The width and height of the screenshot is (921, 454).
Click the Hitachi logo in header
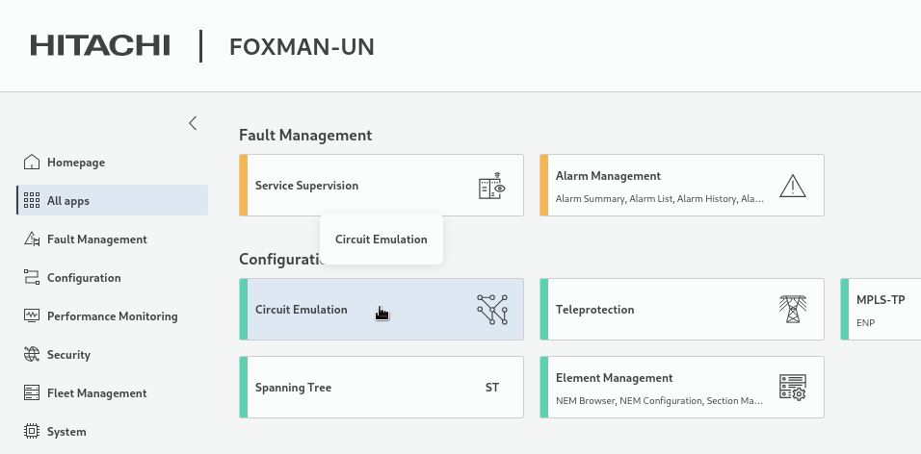point(100,46)
